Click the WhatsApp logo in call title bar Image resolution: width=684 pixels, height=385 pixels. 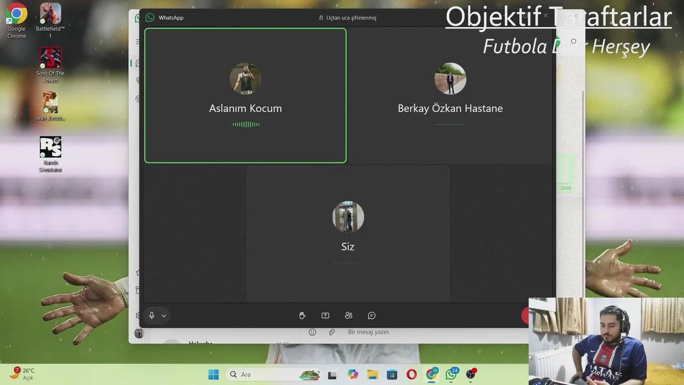pyautogui.click(x=150, y=18)
